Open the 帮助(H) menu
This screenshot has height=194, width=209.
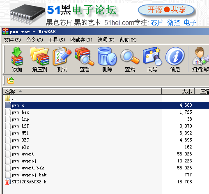pyautogui.click(x=128, y=40)
